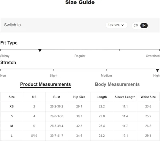
Task: Switch to the Body Measurements tab
Action: [117, 84]
